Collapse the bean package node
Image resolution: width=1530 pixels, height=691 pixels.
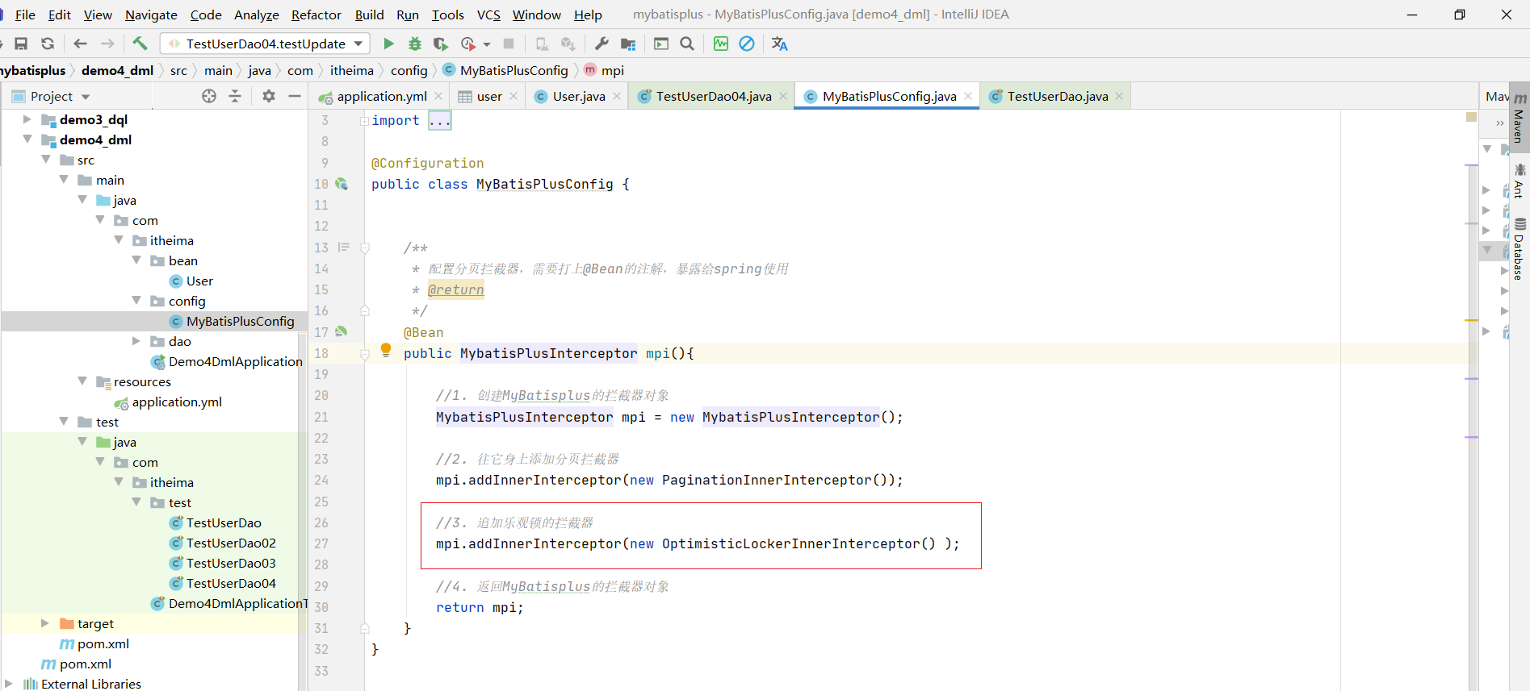pos(136,260)
